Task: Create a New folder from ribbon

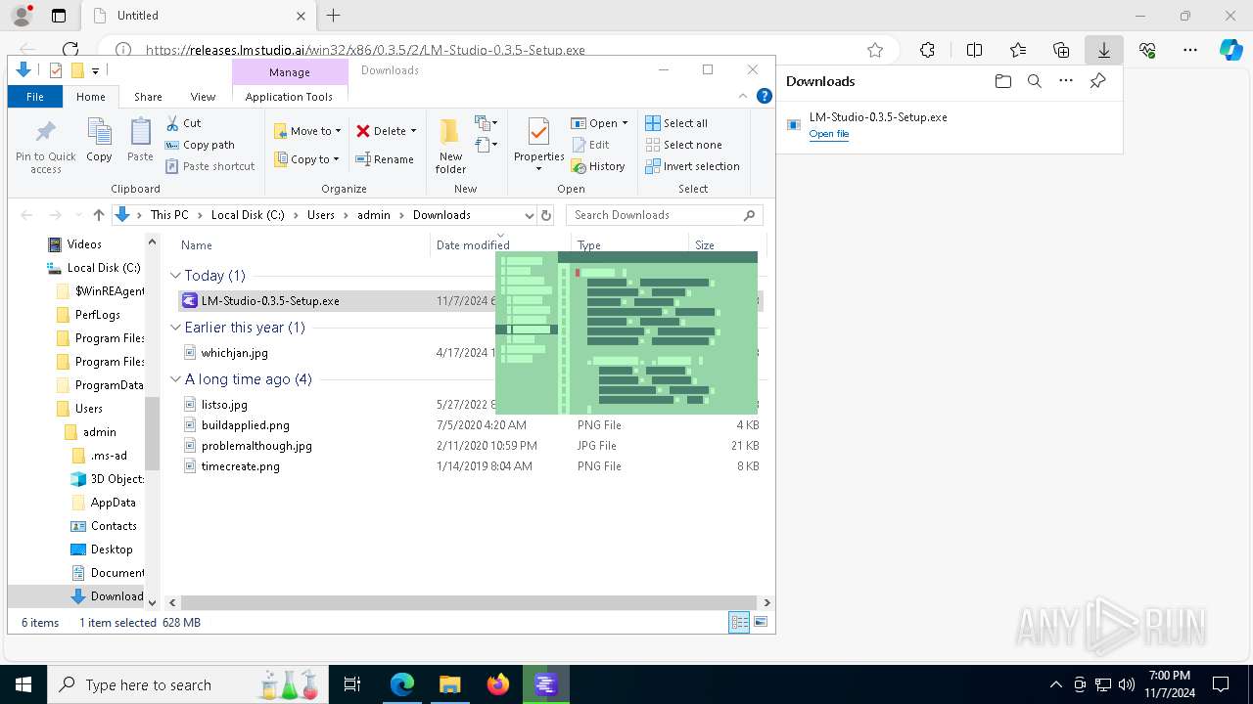Action: click(x=450, y=146)
